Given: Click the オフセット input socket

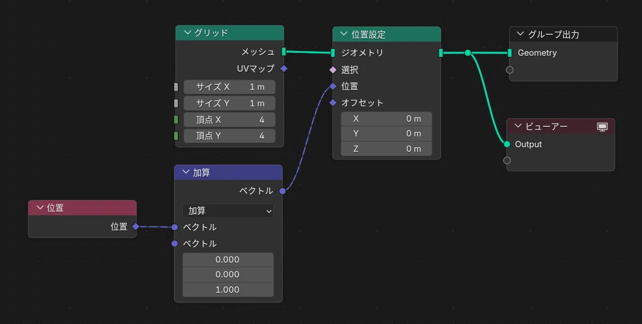Looking at the screenshot, I should pos(333,102).
